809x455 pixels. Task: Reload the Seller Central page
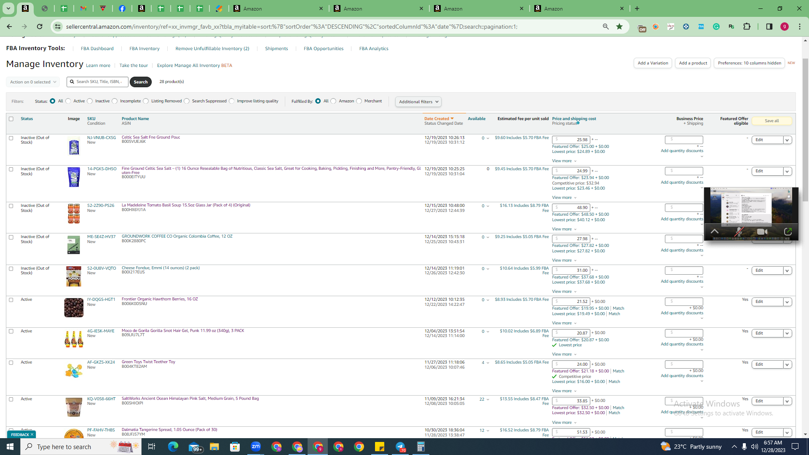tap(40, 27)
